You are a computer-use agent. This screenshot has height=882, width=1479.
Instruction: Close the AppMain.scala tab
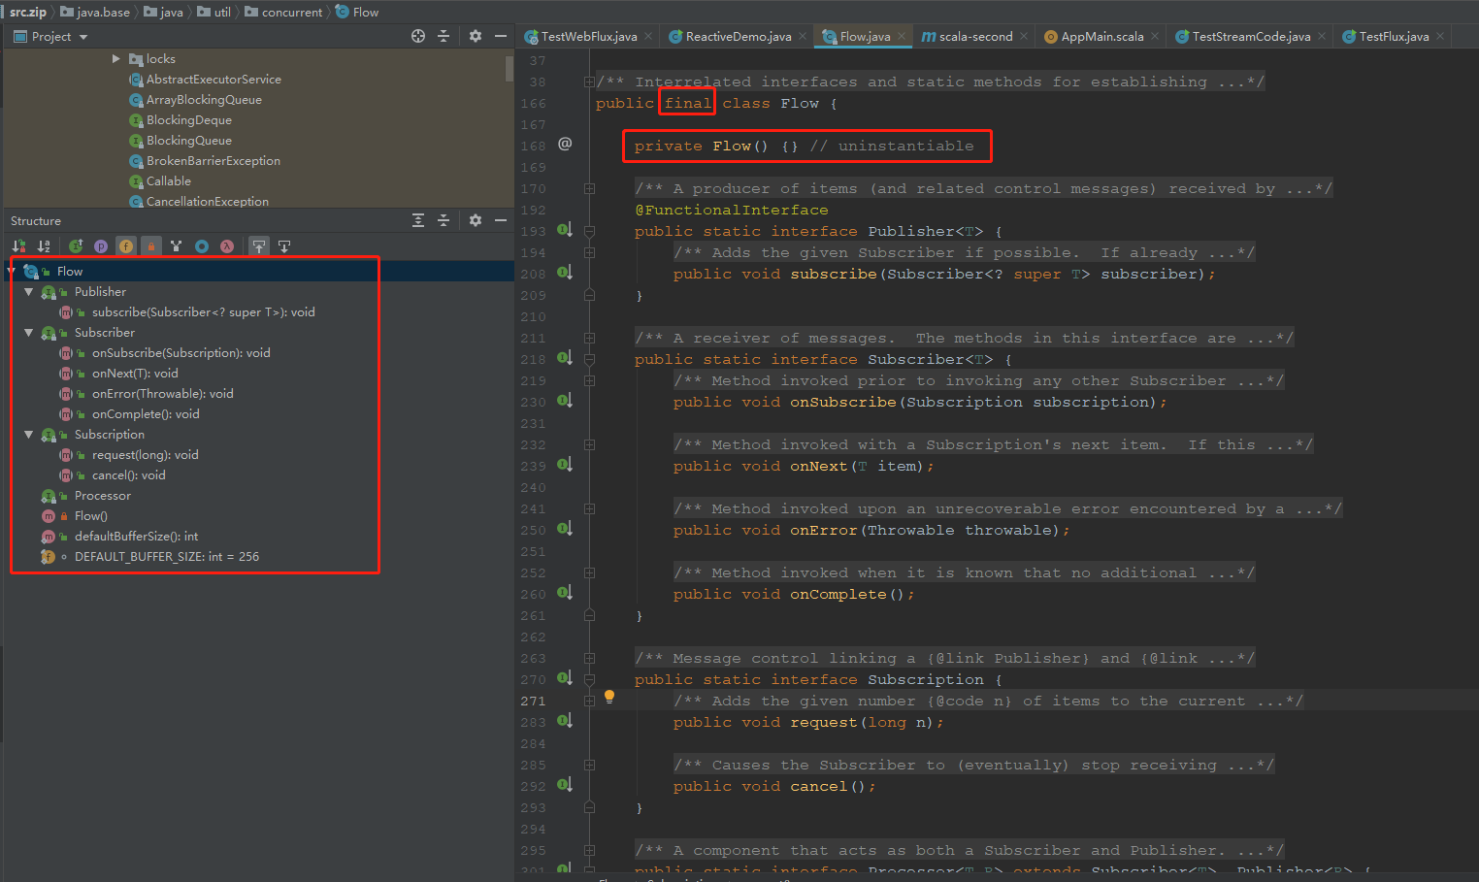click(x=1155, y=37)
